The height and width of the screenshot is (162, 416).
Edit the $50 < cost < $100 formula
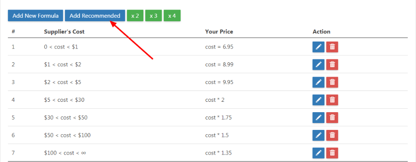318,135
